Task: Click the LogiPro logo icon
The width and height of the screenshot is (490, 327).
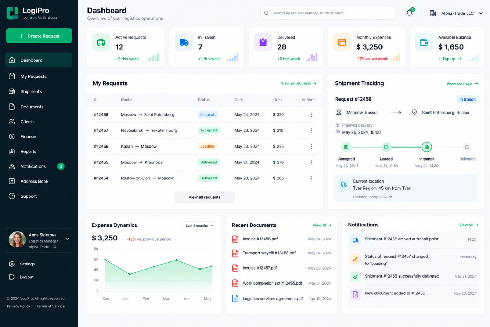Action: (12, 13)
